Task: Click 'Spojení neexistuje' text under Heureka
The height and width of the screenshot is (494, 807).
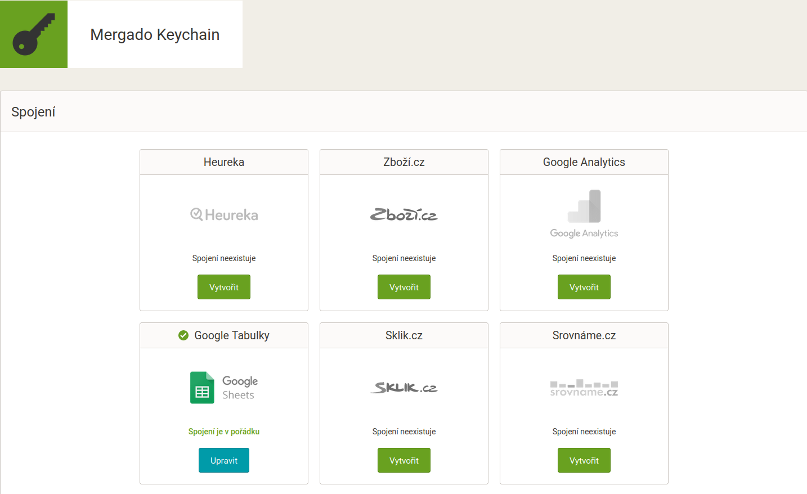Action: click(x=224, y=258)
